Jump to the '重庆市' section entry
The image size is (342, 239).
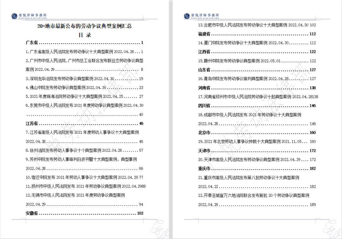point(257,168)
